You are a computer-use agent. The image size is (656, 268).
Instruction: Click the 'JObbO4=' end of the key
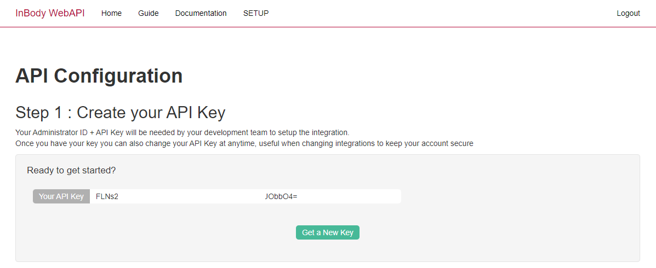pos(281,196)
